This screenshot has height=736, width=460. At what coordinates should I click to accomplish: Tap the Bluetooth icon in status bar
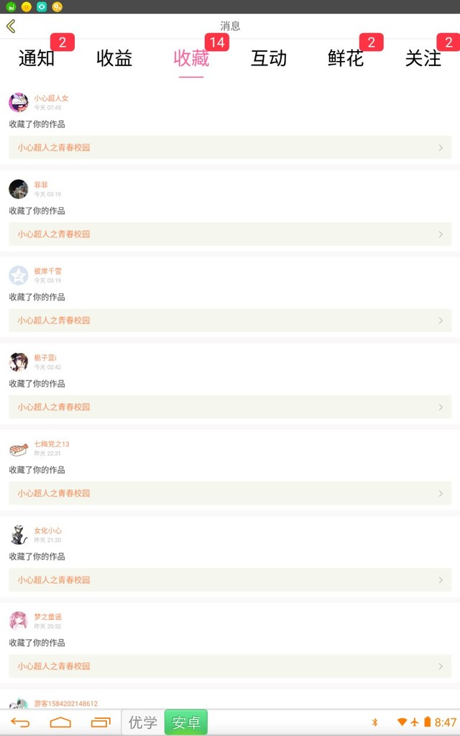(x=374, y=722)
